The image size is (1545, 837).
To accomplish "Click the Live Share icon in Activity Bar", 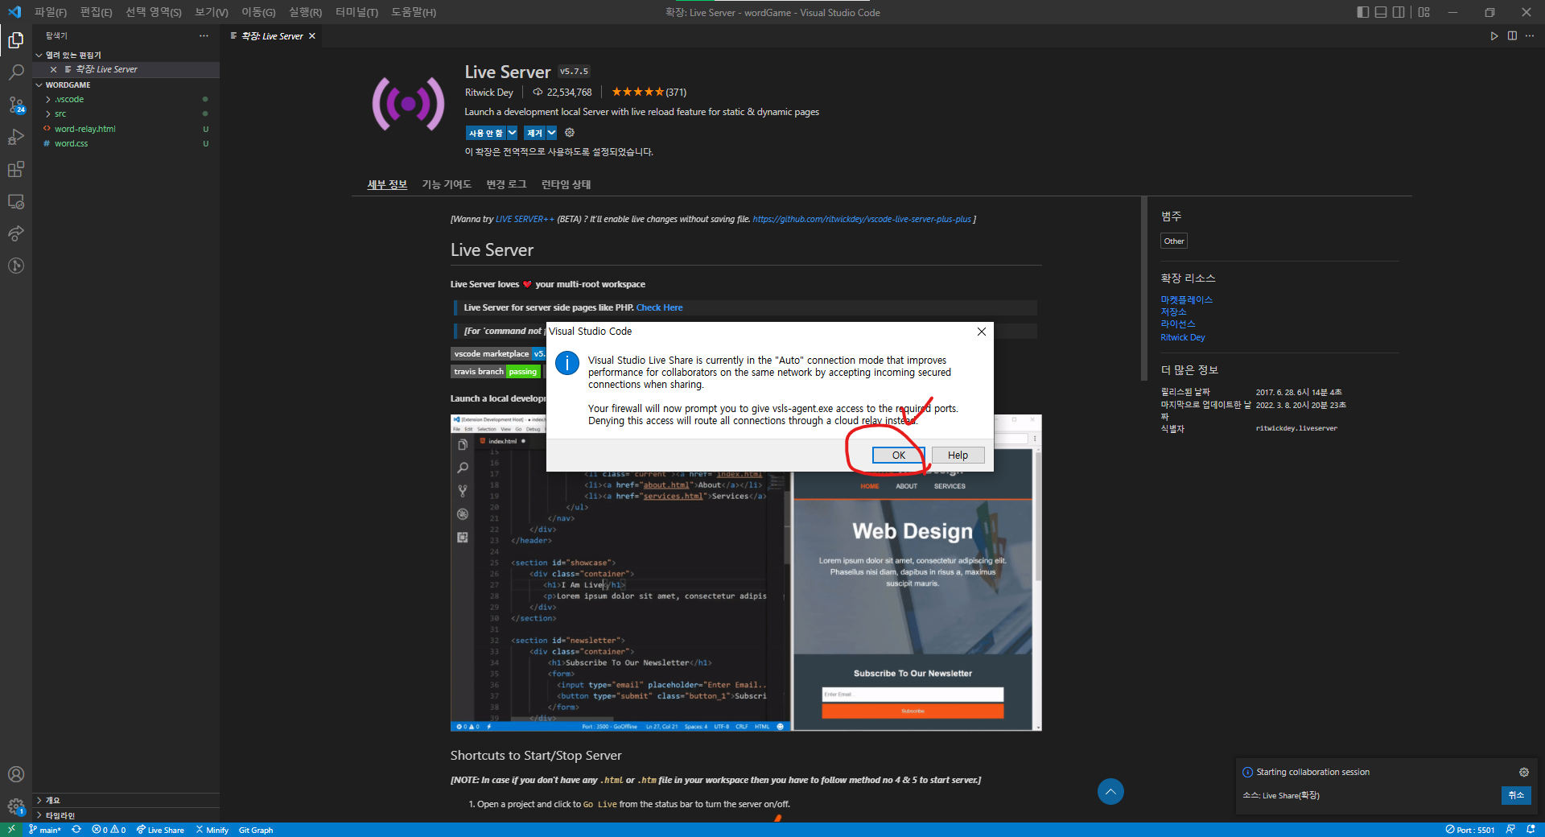I will click(x=16, y=233).
